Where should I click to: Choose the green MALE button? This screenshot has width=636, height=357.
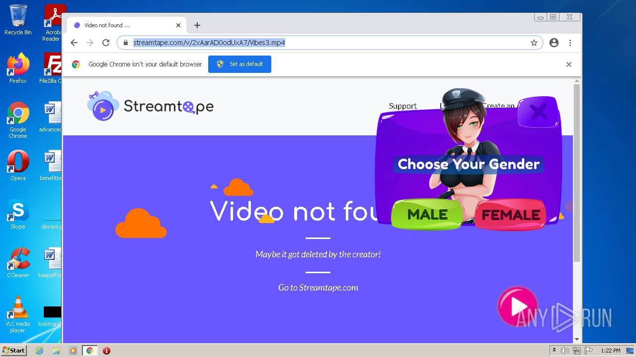coord(427,214)
